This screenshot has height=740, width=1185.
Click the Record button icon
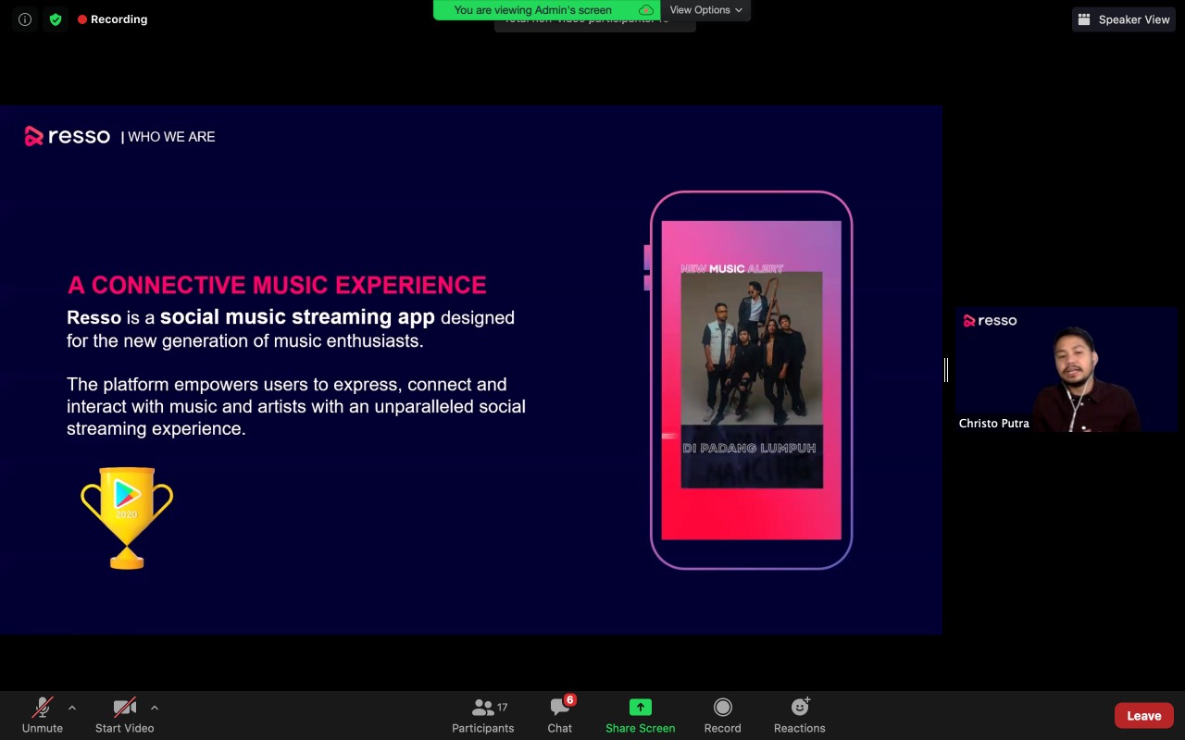tap(723, 708)
